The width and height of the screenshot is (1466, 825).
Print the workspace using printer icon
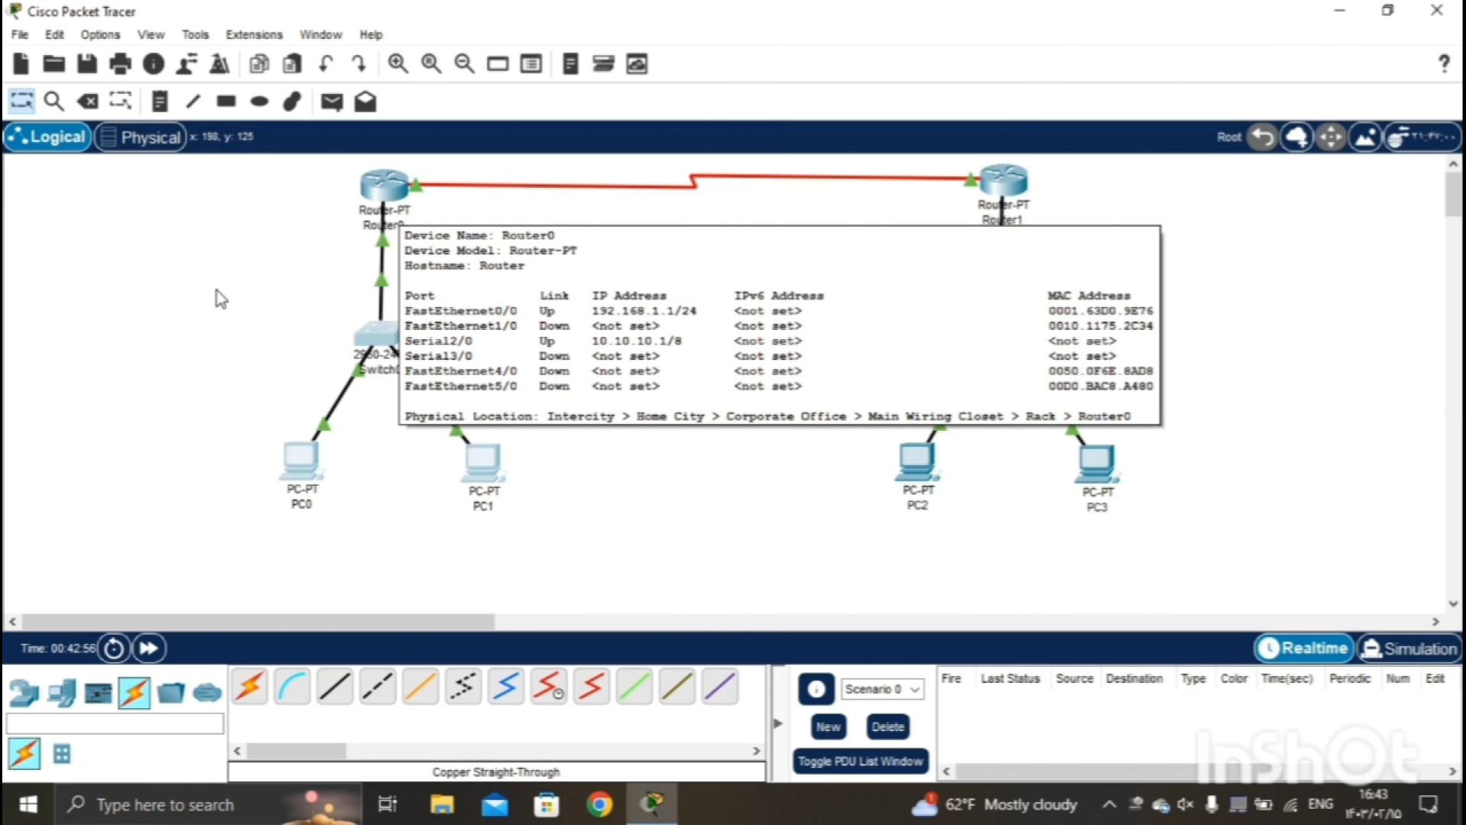point(120,64)
